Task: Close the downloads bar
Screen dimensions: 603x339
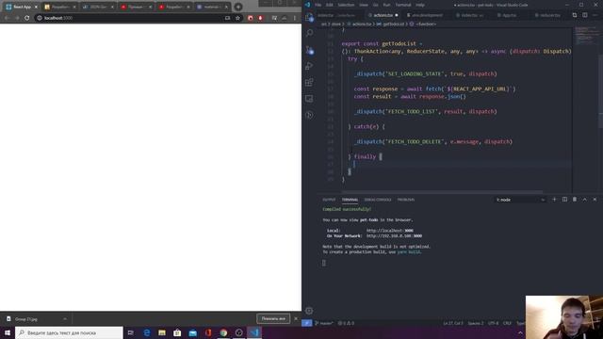Action: [x=296, y=318]
